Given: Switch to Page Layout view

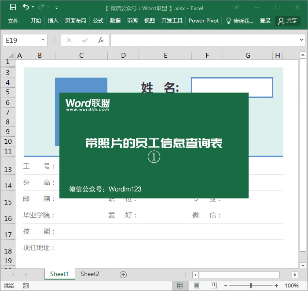Looking at the screenshot, I should coord(197,286).
